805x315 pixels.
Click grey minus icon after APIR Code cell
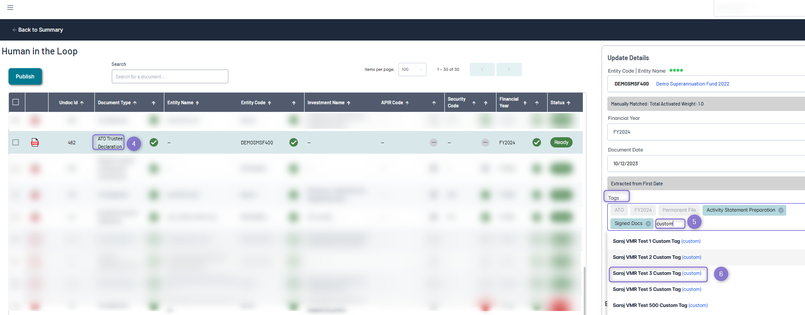click(434, 143)
